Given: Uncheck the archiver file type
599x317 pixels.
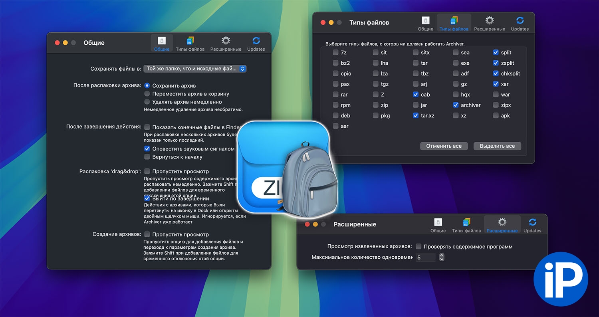Looking at the screenshot, I should point(456,105).
